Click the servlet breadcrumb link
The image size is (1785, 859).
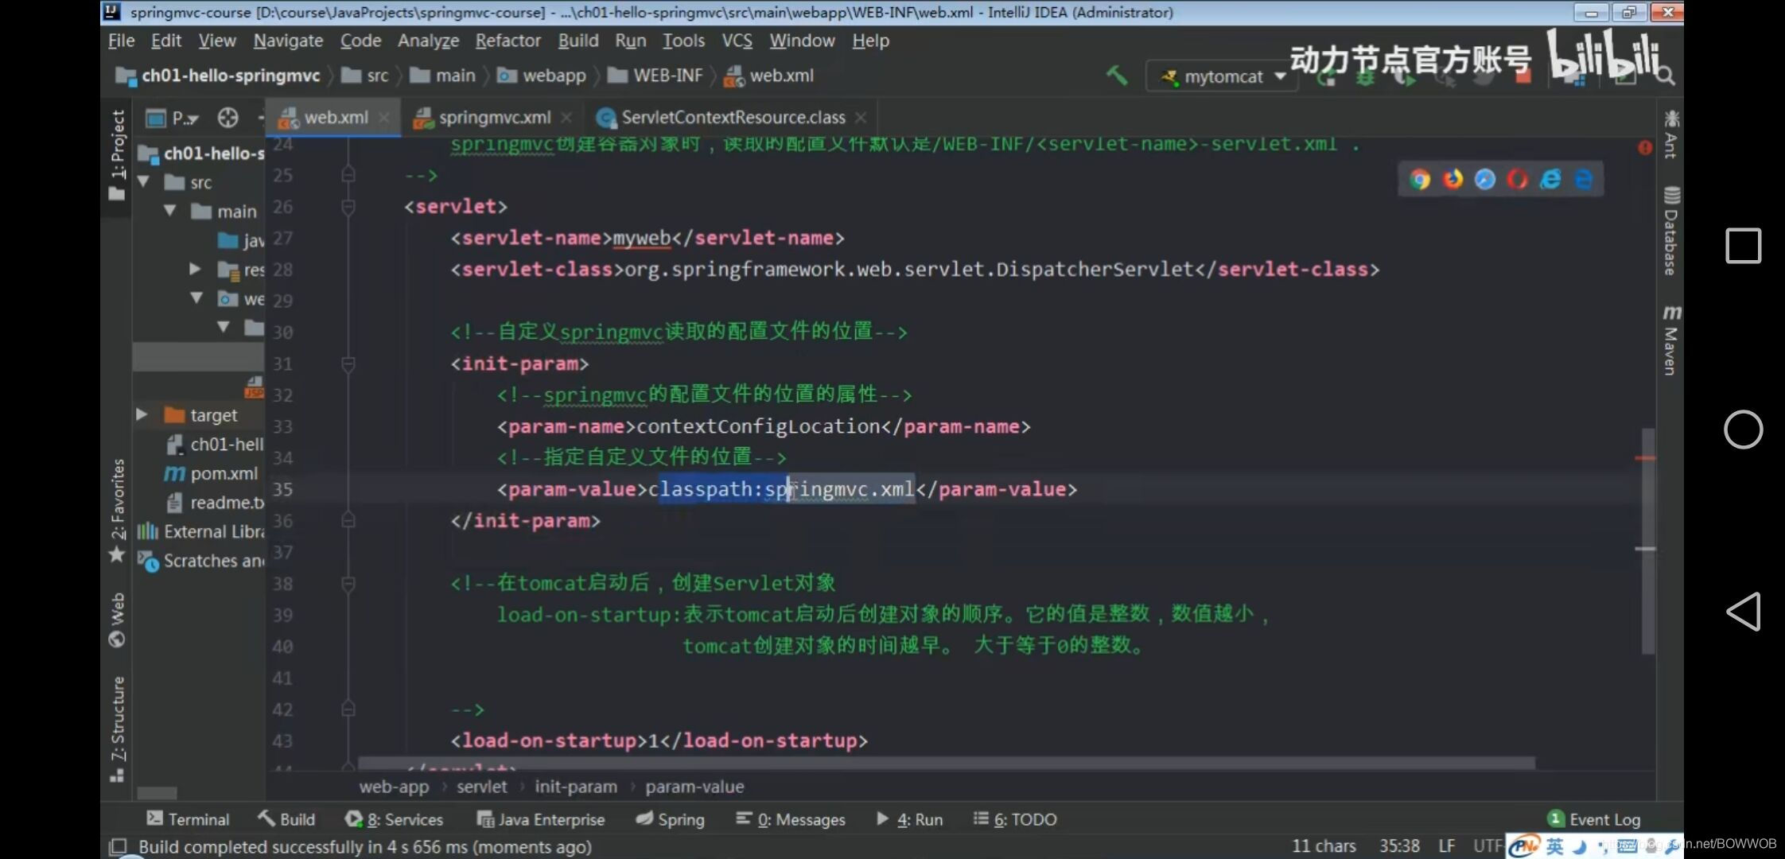pyautogui.click(x=481, y=786)
